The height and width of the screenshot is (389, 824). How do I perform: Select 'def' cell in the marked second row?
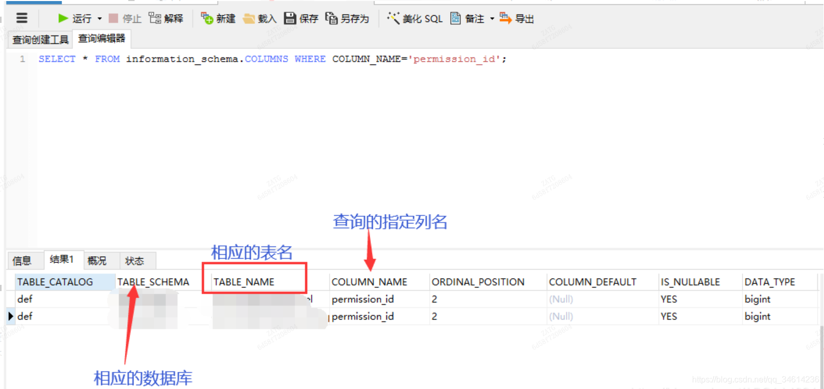coord(65,316)
